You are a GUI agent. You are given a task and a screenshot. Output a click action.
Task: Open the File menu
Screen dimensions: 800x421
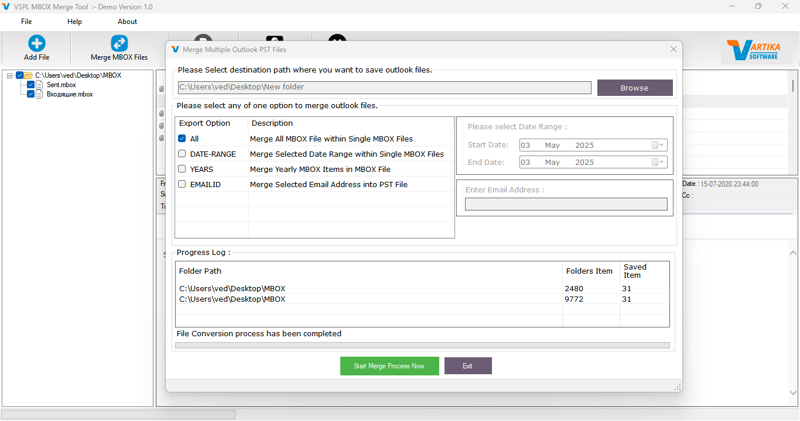pyautogui.click(x=26, y=22)
